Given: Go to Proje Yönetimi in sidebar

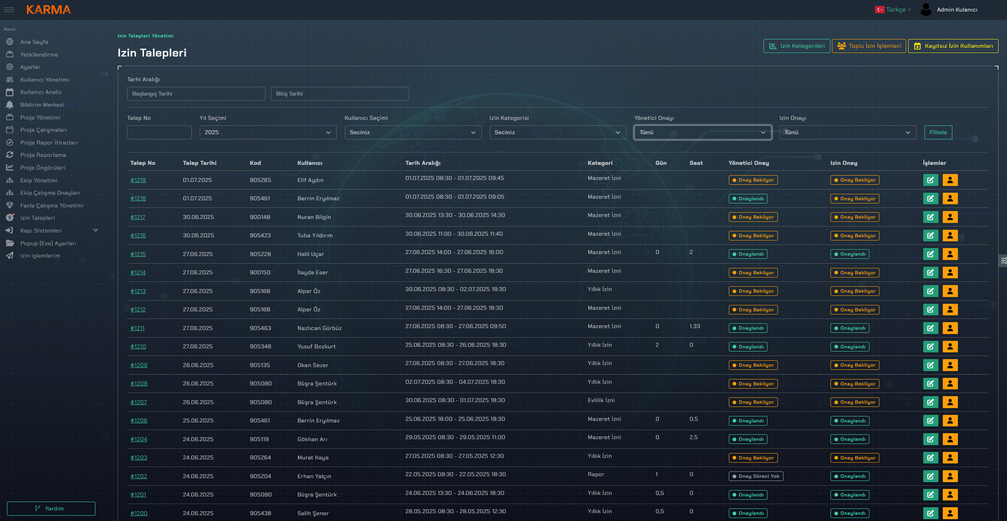Looking at the screenshot, I should pyautogui.click(x=40, y=118).
